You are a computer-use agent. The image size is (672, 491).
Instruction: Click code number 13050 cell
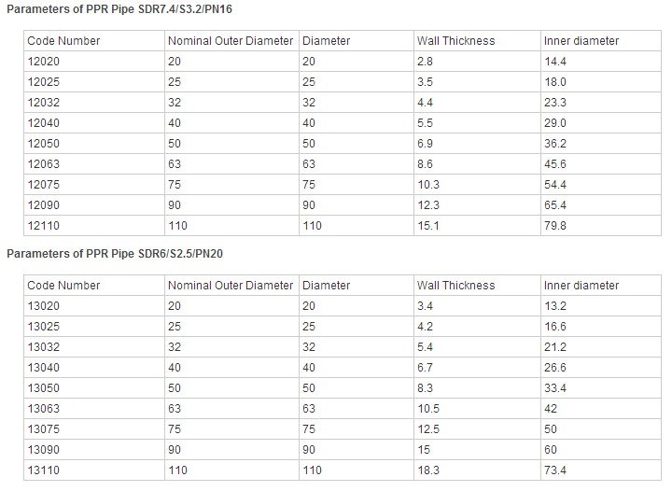coord(94,388)
